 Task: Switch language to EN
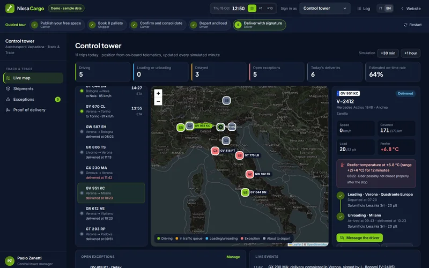click(x=388, y=8)
